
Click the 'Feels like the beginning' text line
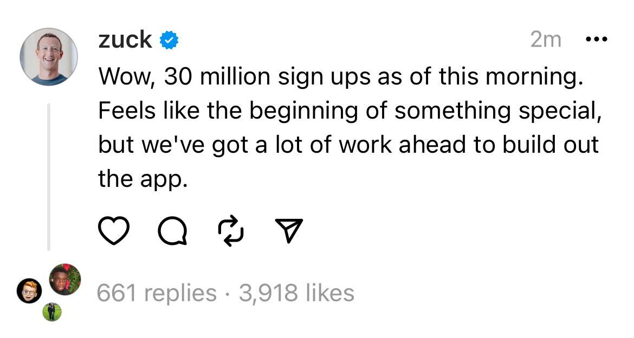click(x=350, y=111)
